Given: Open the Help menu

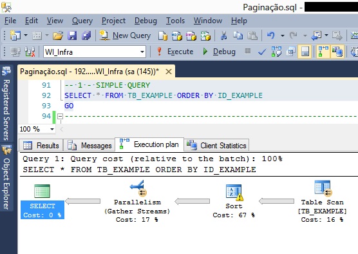Looking at the screenshot, I should 239,21.
